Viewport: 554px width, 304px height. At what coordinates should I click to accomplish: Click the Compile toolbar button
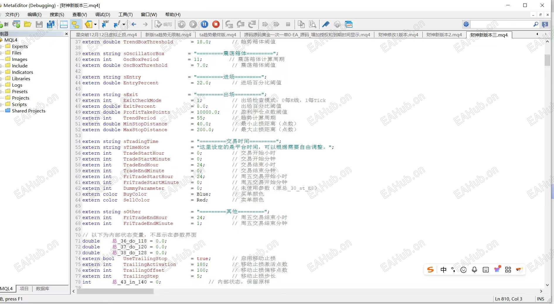163,25
